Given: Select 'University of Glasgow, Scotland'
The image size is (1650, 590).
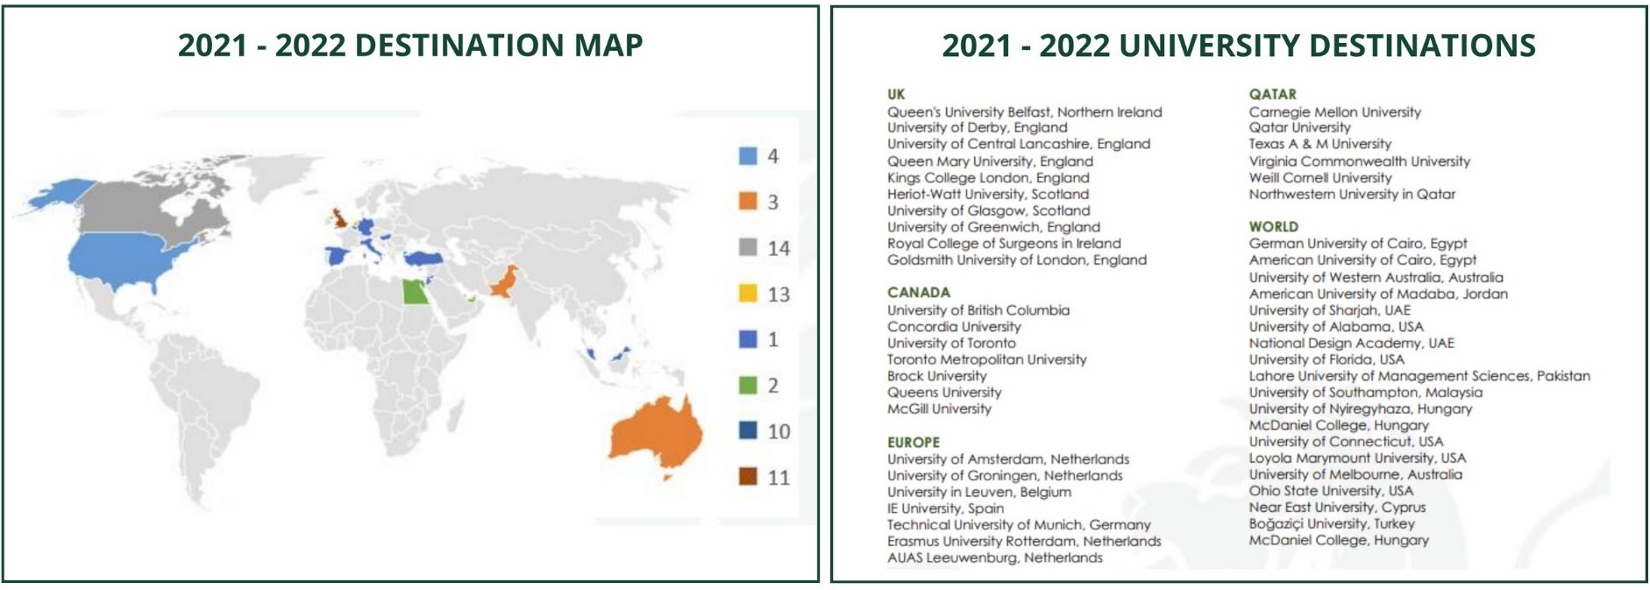Looking at the screenshot, I should point(989,211).
